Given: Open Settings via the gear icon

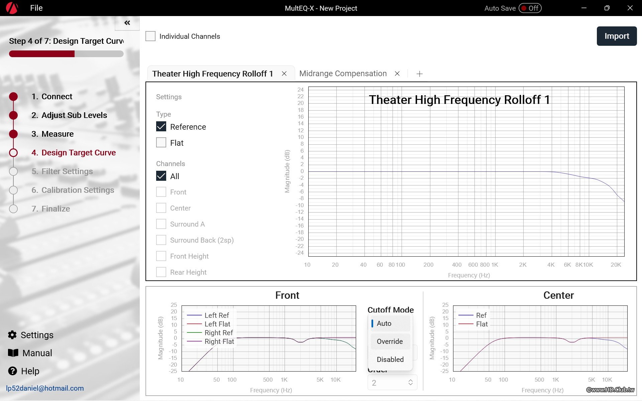Looking at the screenshot, I should pyautogui.click(x=12, y=335).
